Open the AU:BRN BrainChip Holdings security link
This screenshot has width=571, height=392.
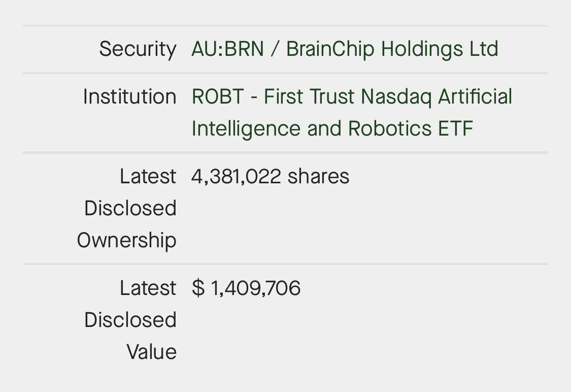(x=344, y=49)
